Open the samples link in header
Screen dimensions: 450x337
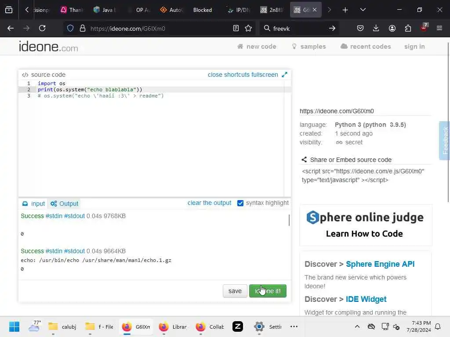click(309, 47)
